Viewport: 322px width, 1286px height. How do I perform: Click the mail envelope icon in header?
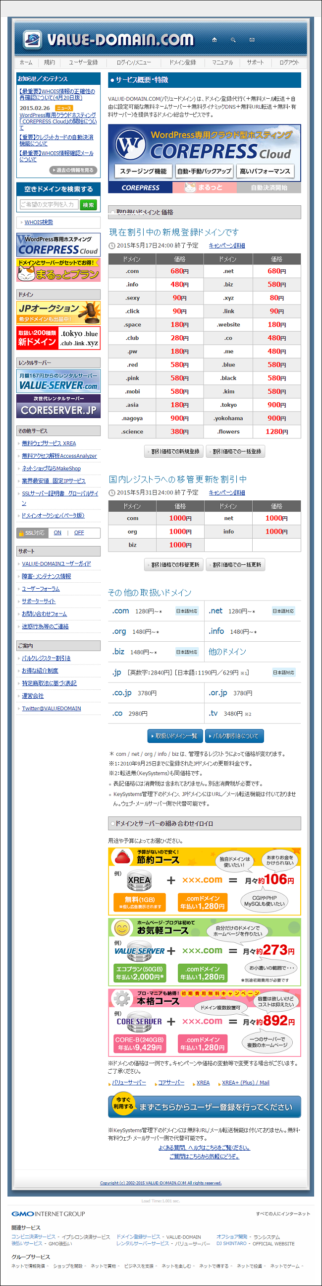pos(252,40)
